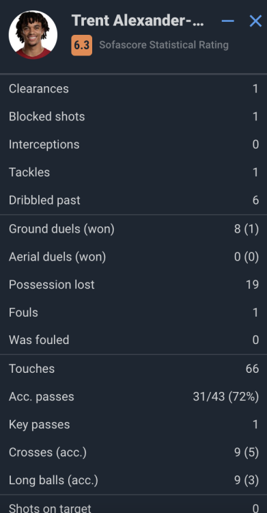The width and height of the screenshot is (267, 513).
Task: Click the Key passes row
Action: 133,424
